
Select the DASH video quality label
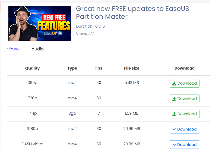[32, 144]
